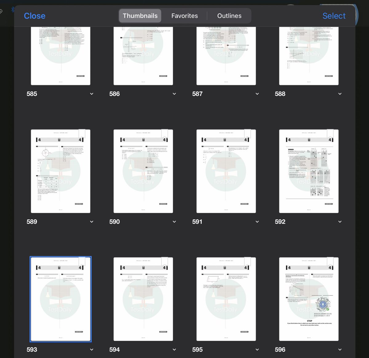Click the page number label 592

click(x=280, y=222)
